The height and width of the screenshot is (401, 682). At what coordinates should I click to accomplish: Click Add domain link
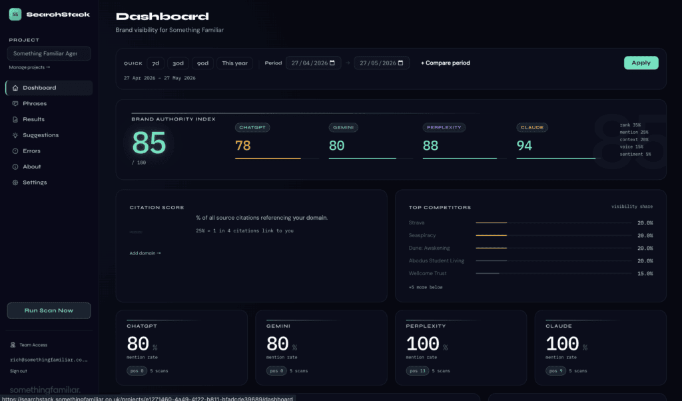145,253
